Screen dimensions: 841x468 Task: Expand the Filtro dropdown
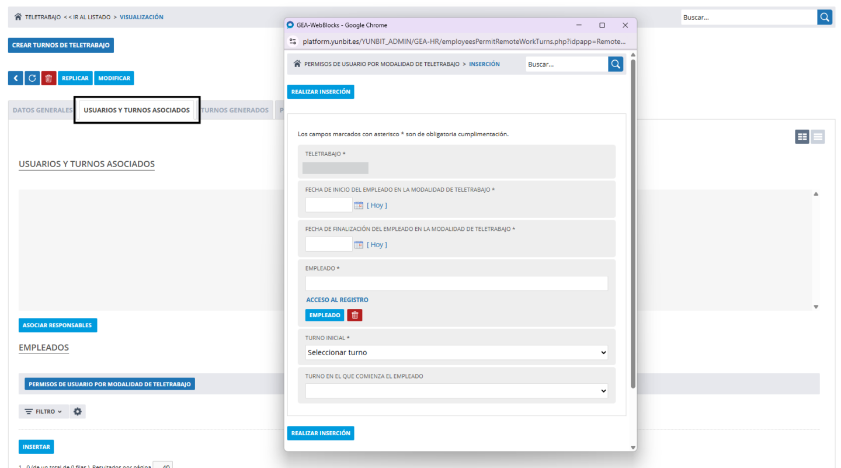pos(44,412)
